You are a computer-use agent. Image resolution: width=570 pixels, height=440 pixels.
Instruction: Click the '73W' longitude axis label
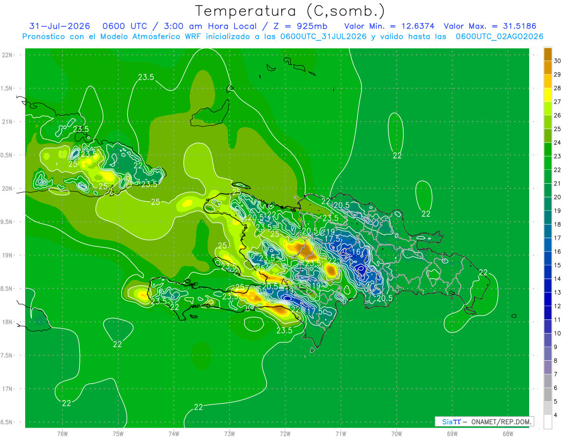[229, 433]
